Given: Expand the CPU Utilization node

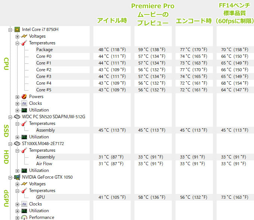Looking at the screenshot, I should click(x=17, y=110).
